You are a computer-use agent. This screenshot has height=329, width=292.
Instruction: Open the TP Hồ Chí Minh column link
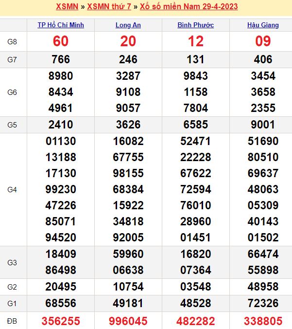point(61,25)
